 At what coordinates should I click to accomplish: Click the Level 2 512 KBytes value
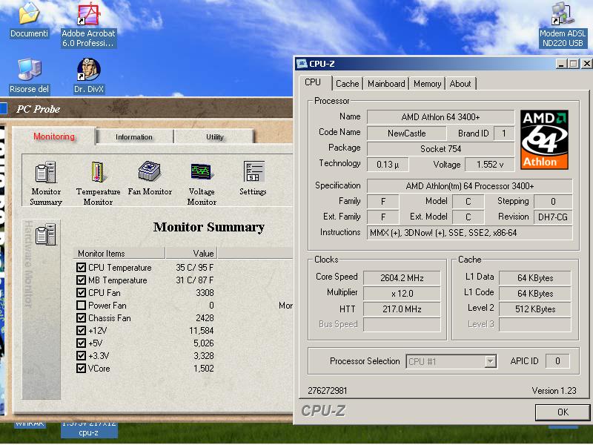tap(534, 309)
